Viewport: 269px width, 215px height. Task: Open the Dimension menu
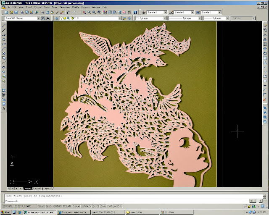point(65,7)
